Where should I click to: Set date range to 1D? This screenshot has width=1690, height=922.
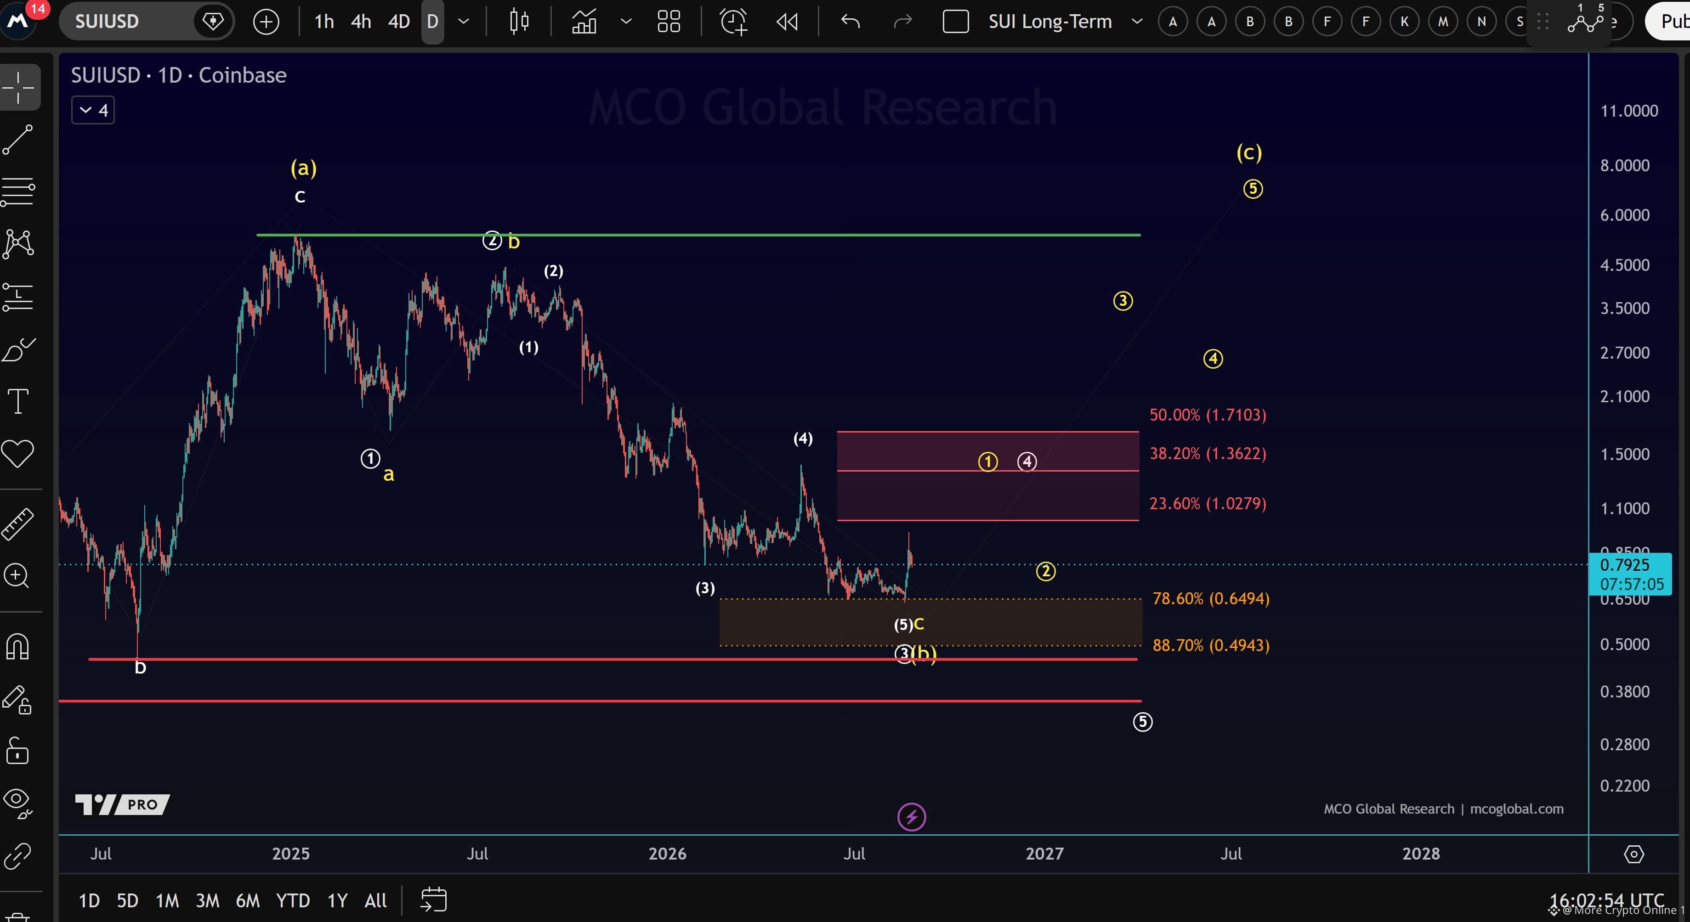(89, 900)
